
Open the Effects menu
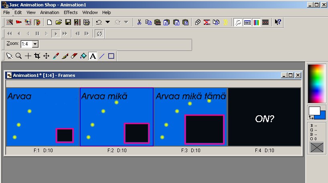(x=71, y=12)
